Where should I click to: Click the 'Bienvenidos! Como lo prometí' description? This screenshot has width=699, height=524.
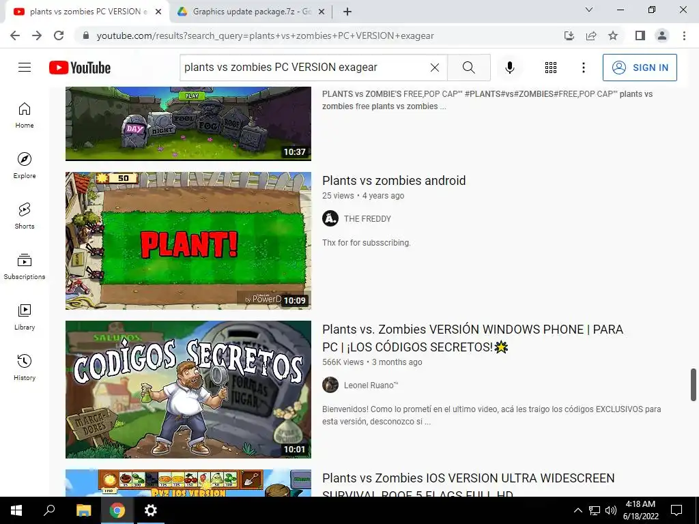tap(491, 416)
